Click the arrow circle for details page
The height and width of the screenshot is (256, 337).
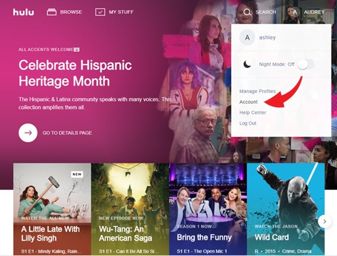coord(28,133)
